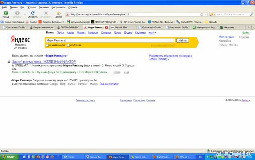The height and width of the screenshot is (160, 255).
Task: Open the Справка menu
Action: tap(72, 7)
